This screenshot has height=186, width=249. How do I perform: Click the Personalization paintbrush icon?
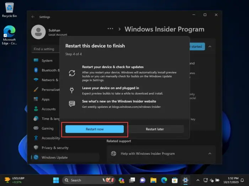click(36, 89)
